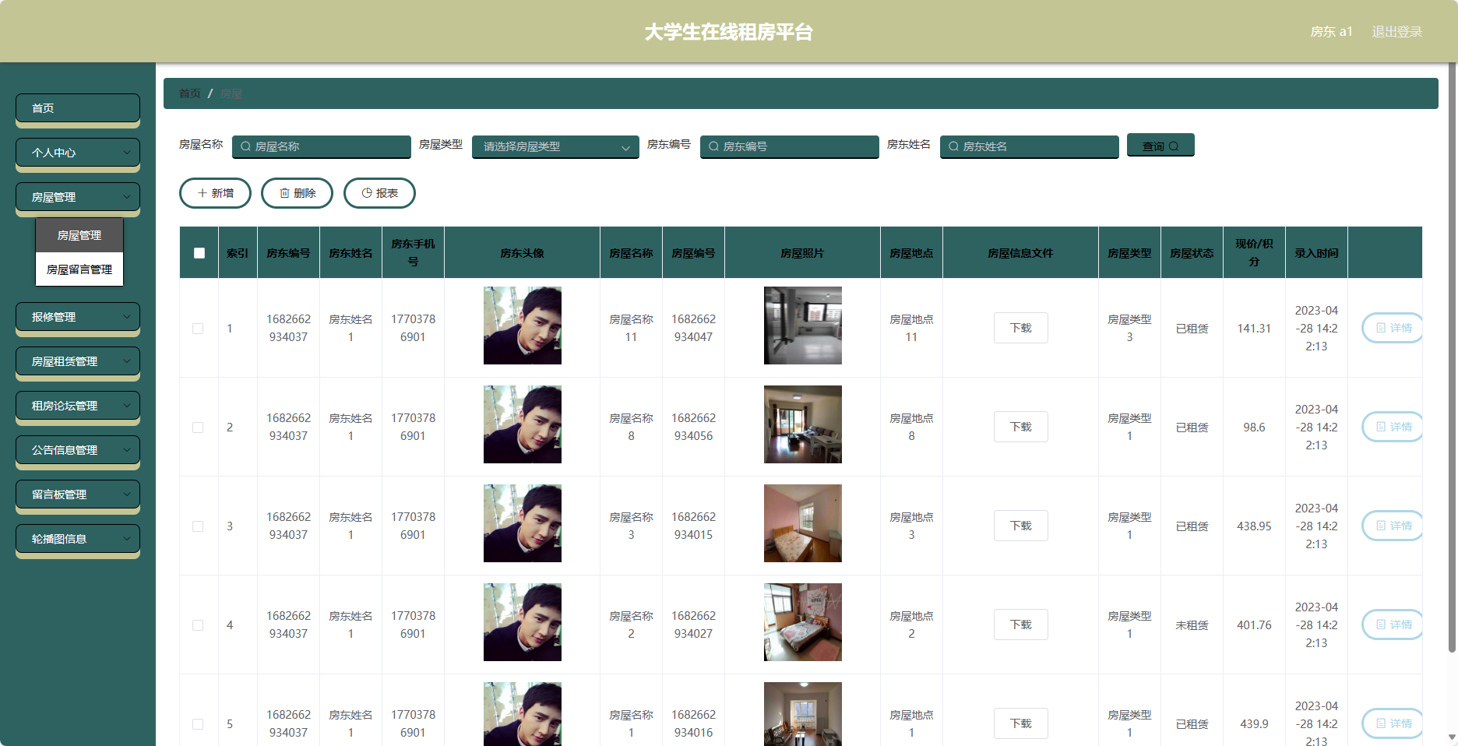The height and width of the screenshot is (746, 1458).
Task: Check the checkbox for row 3
Action: pyautogui.click(x=198, y=526)
